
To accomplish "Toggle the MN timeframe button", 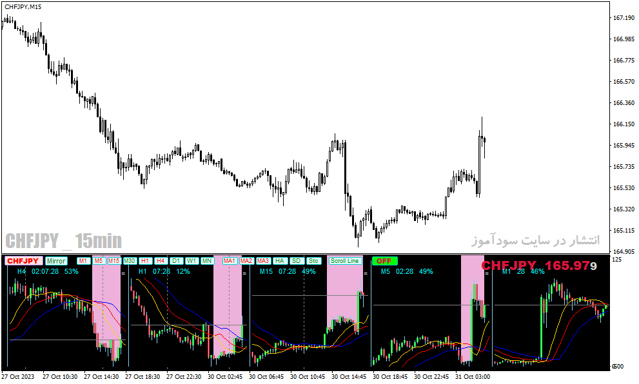I will pyautogui.click(x=206, y=261).
